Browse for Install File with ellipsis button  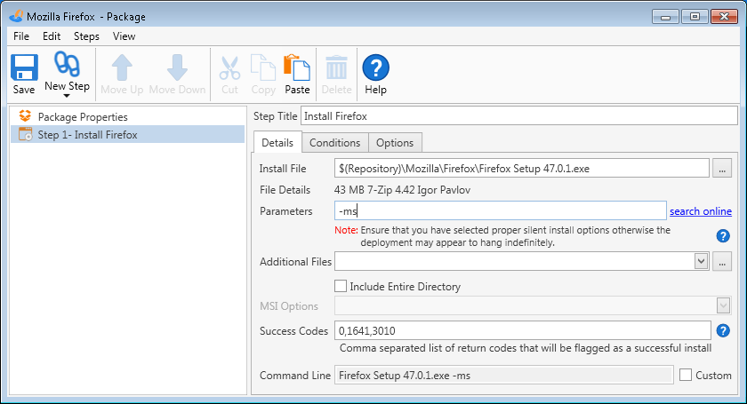tap(722, 169)
